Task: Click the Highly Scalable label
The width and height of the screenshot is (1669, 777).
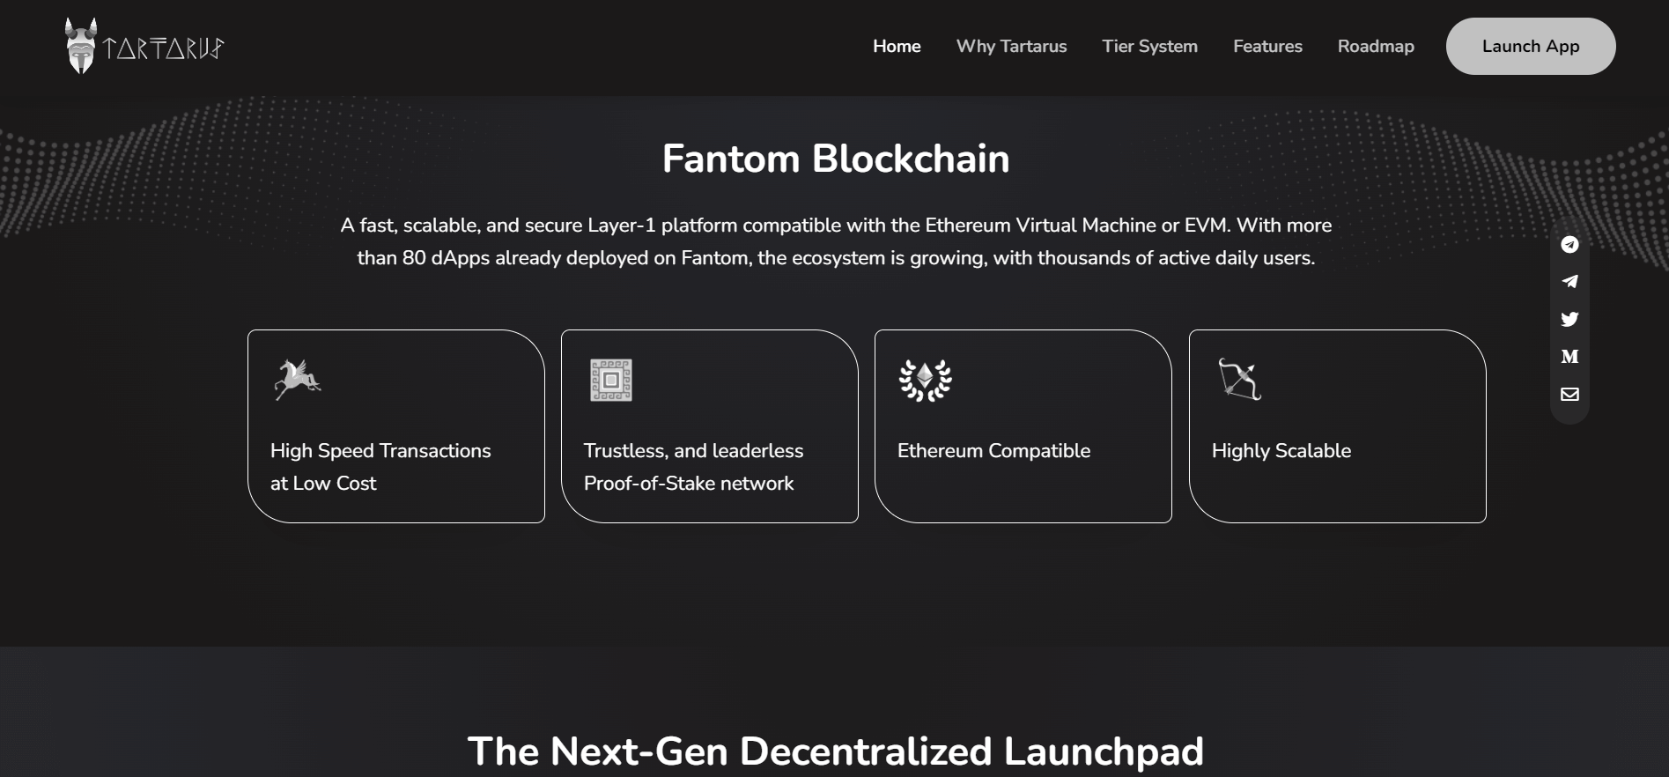Action: (x=1281, y=451)
